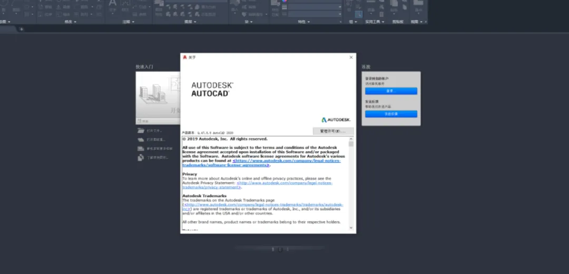Click the blue 发送反馈 button
Viewport: 569px width, 274px height.
click(x=391, y=114)
